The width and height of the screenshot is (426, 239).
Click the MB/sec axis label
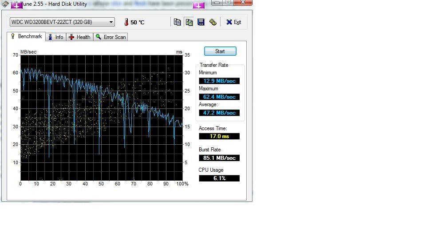pos(28,52)
